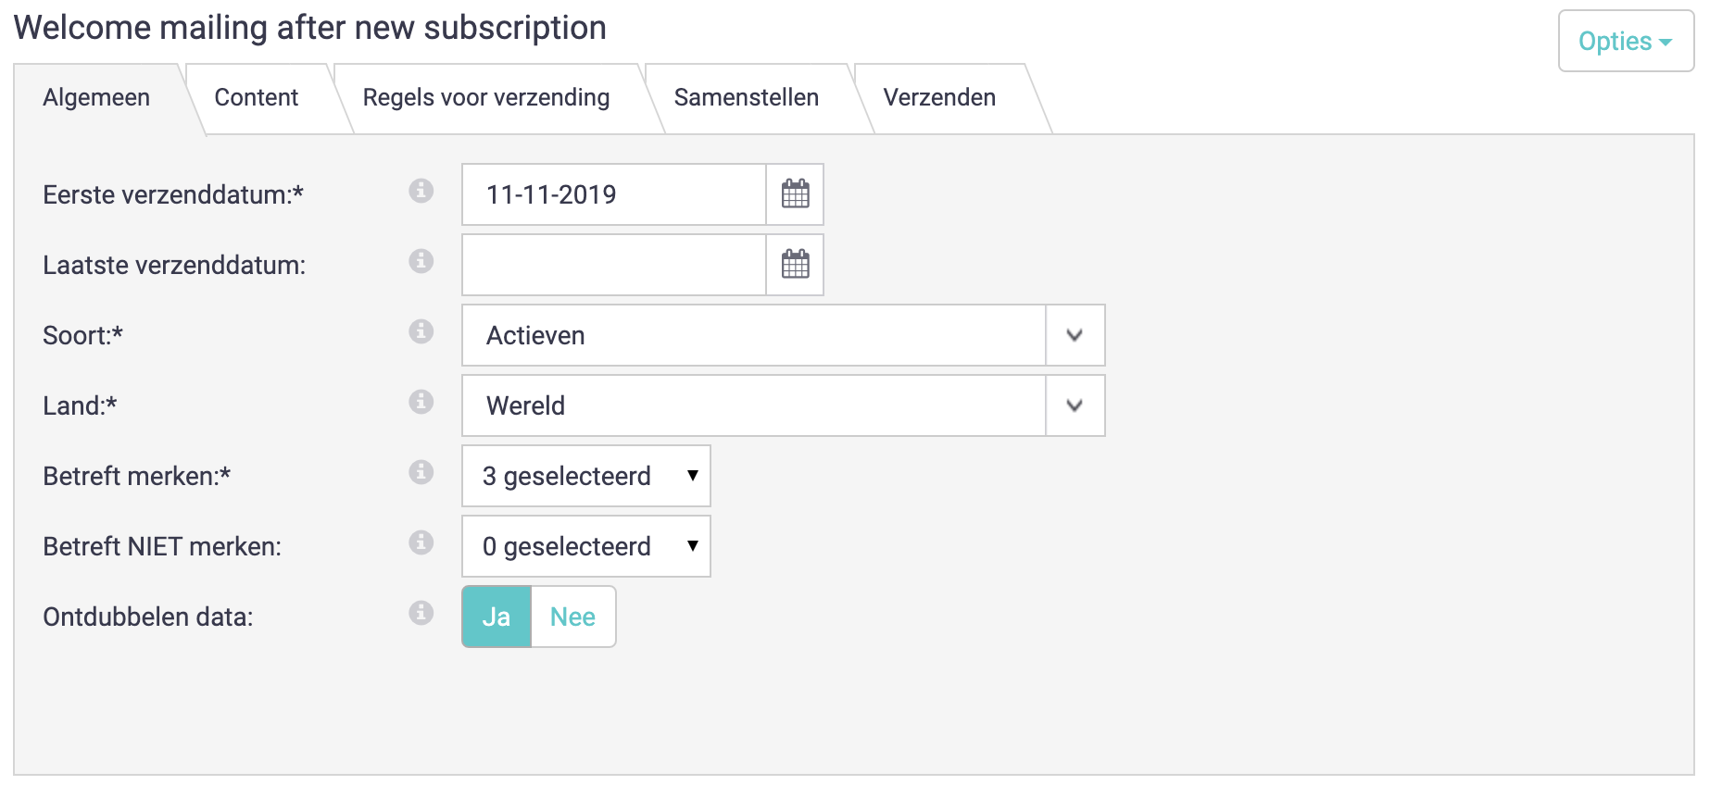Screen dimensions: 1710x785
Task: Show info for Laatste verzenddatum
Action: 421,261
